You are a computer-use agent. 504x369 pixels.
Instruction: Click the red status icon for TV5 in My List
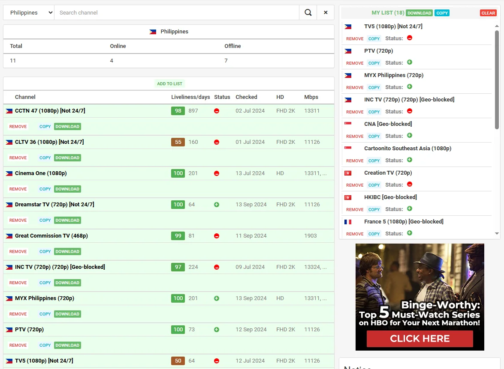click(410, 38)
